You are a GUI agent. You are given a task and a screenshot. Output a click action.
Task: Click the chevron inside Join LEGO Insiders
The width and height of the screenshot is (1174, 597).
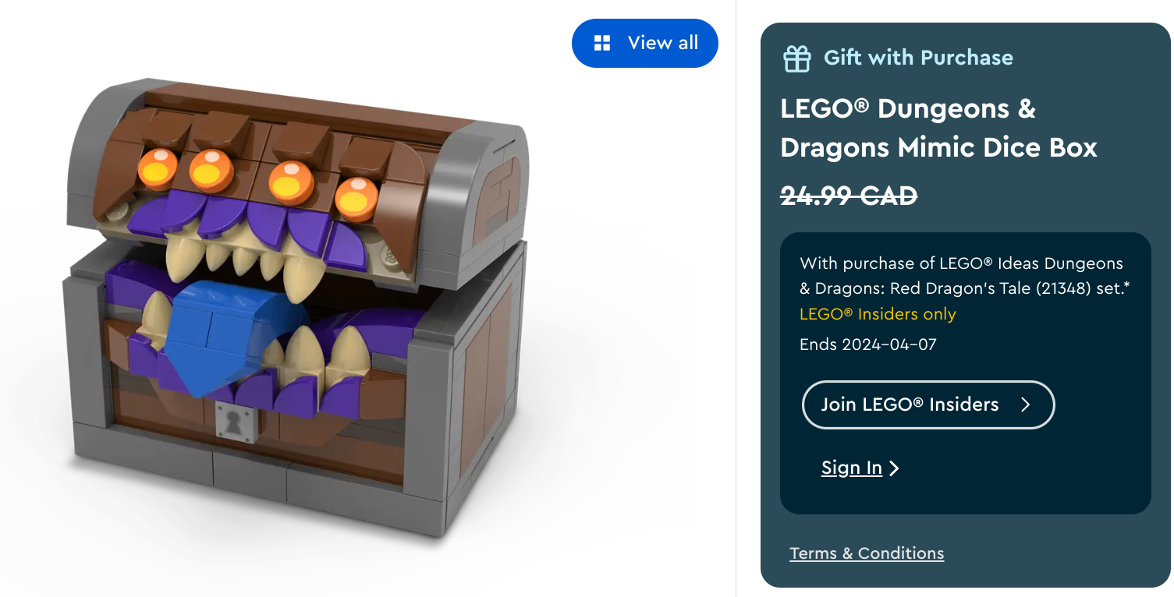pos(1026,404)
